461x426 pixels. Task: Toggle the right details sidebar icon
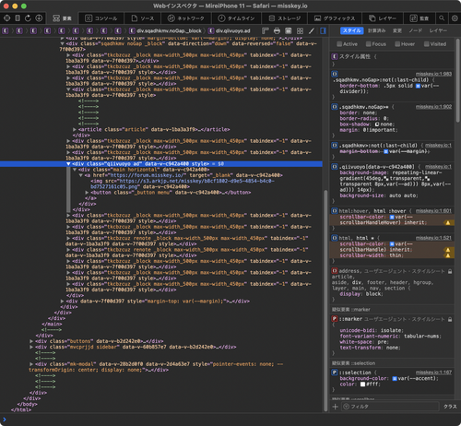323,30
